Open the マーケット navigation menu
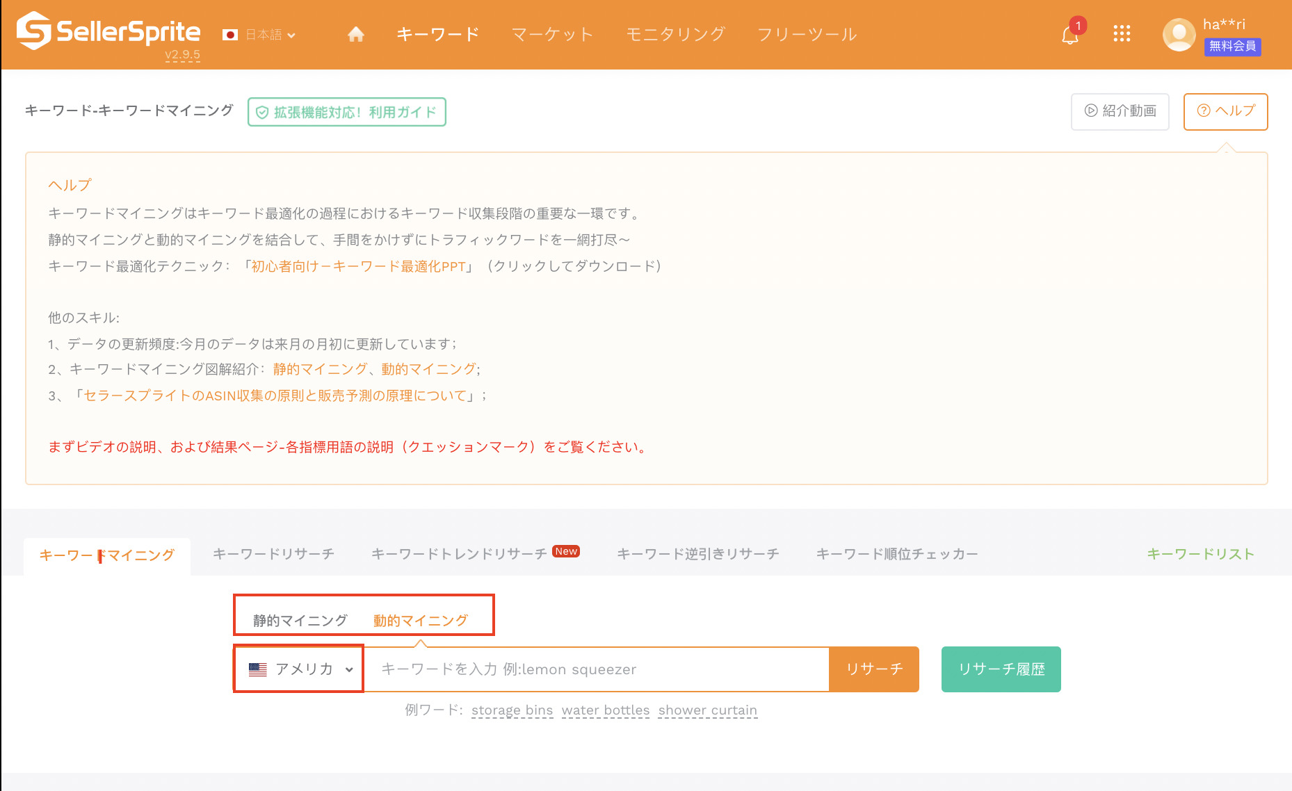This screenshot has height=791, width=1292. (552, 34)
